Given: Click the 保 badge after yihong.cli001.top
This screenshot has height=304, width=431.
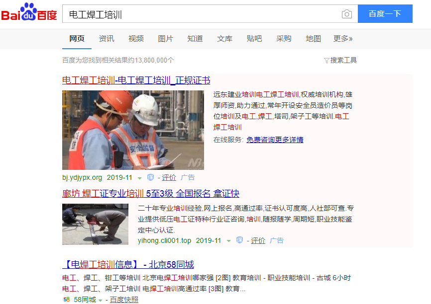Looking at the screenshot, I should click(239, 240).
